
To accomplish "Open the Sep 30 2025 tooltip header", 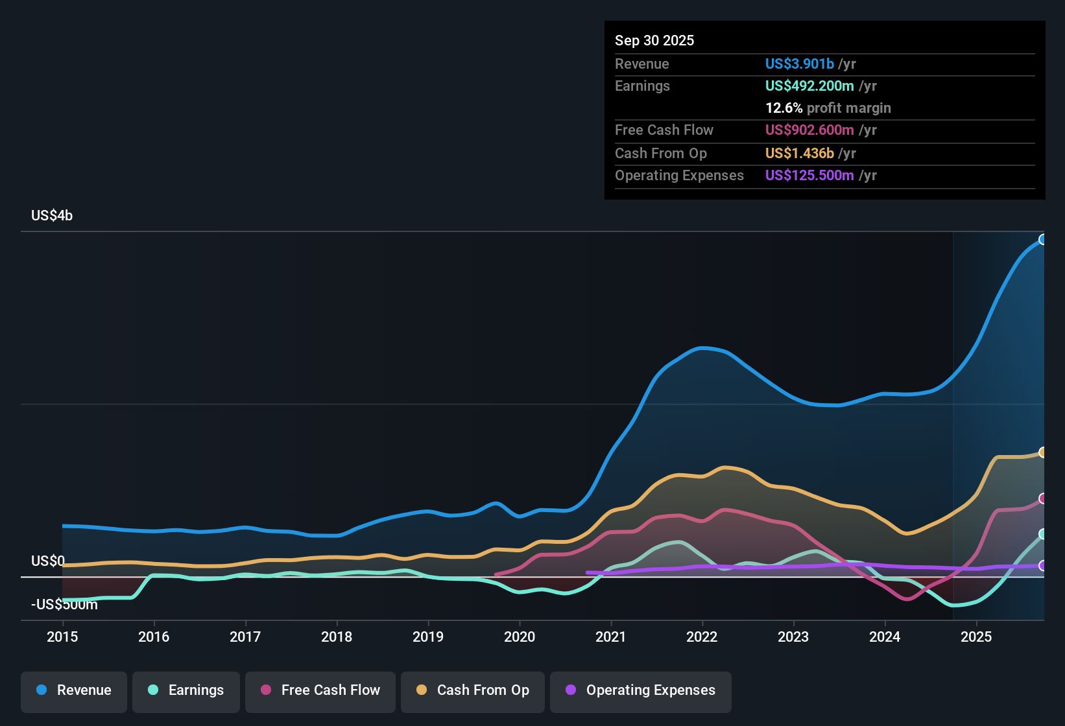I will point(654,40).
